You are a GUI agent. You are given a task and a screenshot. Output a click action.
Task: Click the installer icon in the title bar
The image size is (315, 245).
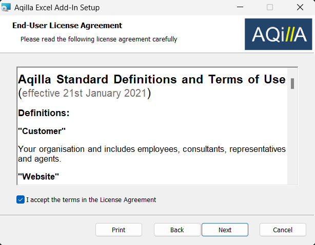pos(6,8)
